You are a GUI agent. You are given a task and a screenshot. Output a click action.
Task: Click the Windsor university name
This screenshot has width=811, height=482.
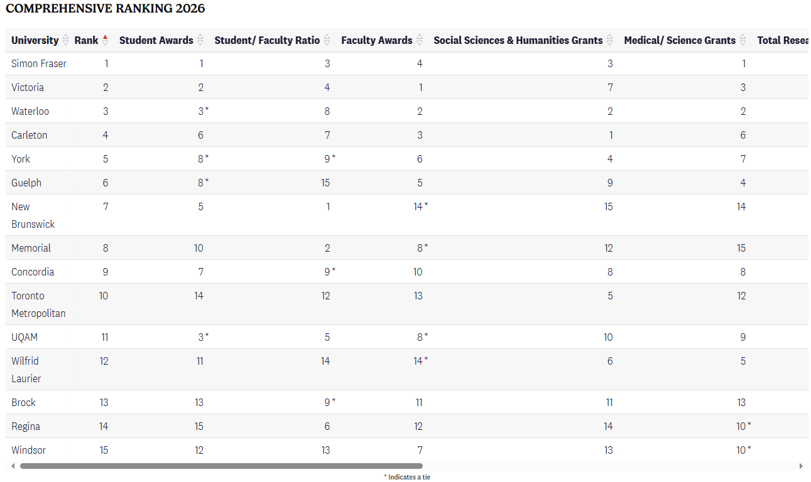tap(28, 450)
